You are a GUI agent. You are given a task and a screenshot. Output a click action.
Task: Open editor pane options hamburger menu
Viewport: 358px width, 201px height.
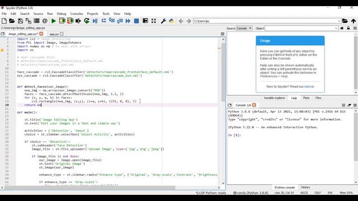tap(223, 34)
